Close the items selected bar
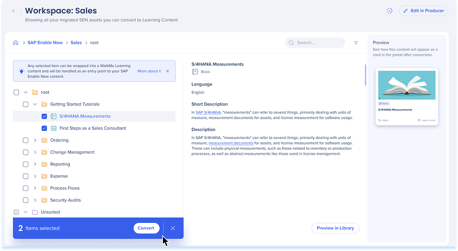Image resolution: width=458 pixels, height=251 pixels. (x=173, y=228)
